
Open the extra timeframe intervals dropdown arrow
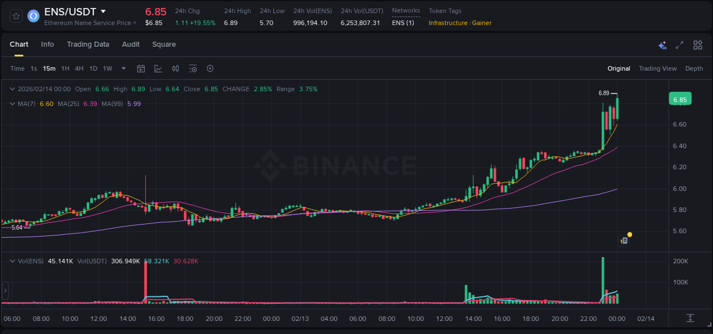tap(123, 68)
